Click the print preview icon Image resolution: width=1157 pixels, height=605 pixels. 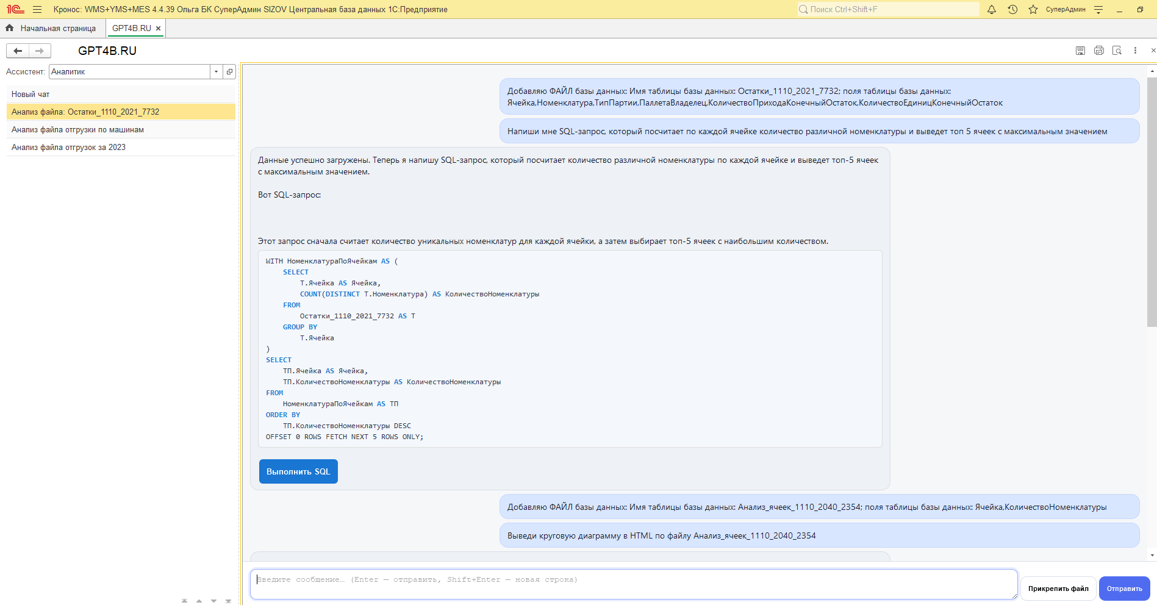tap(1117, 51)
